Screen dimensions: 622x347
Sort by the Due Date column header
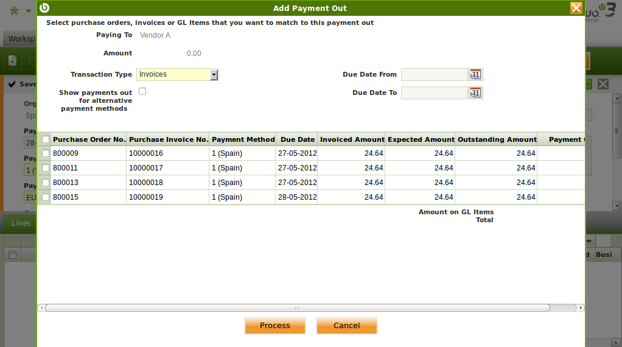tap(297, 139)
